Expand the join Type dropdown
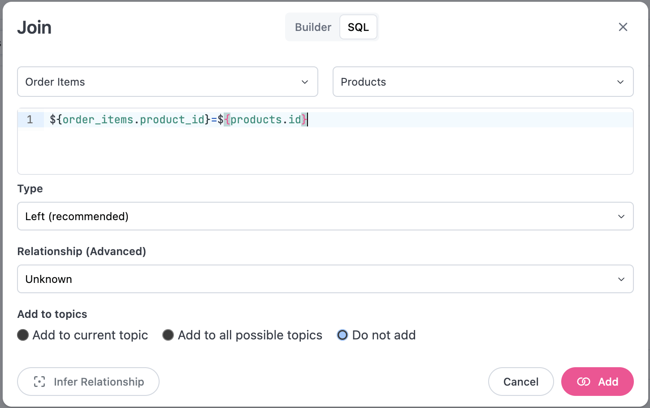This screenshot has width=650, height=408. pyautogui.click(x=325, y=216)
